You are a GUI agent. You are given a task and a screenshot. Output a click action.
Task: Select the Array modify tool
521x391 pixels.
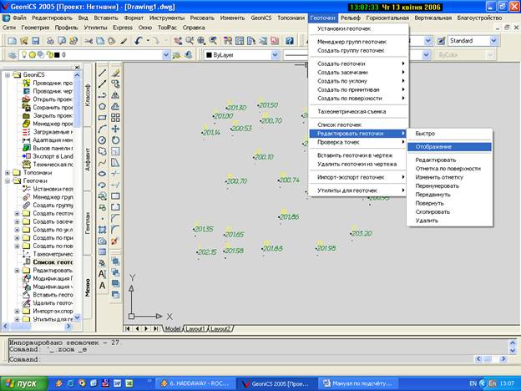pos(115,118)
